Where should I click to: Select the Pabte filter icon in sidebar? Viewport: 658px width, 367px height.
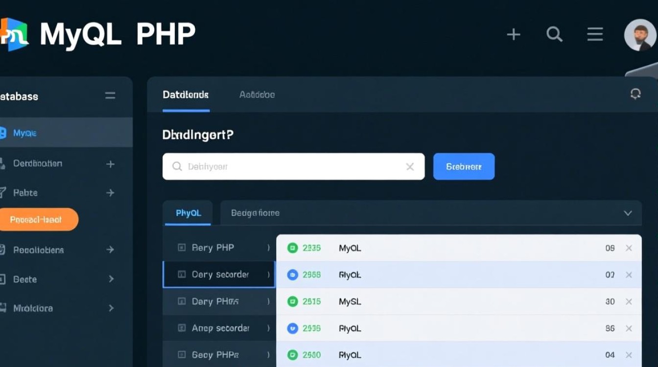click(x=4, y=192)
